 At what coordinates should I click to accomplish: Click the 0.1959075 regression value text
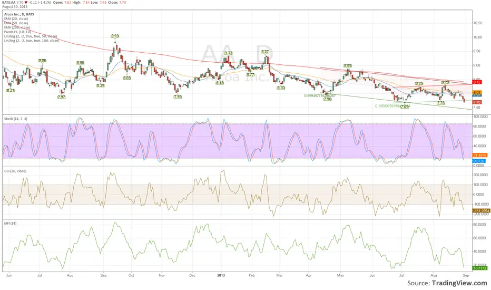(392, 107)
